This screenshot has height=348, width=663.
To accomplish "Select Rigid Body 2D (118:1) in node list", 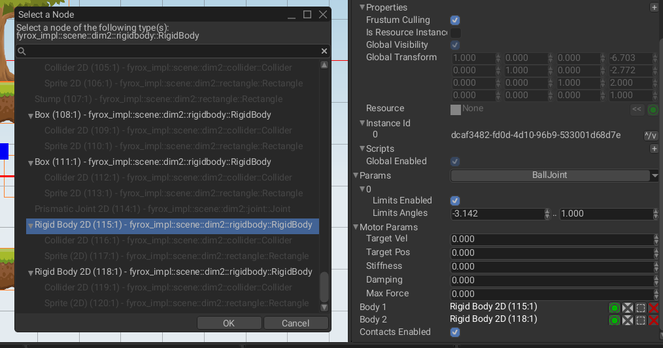I will click(x=173, y=271).
